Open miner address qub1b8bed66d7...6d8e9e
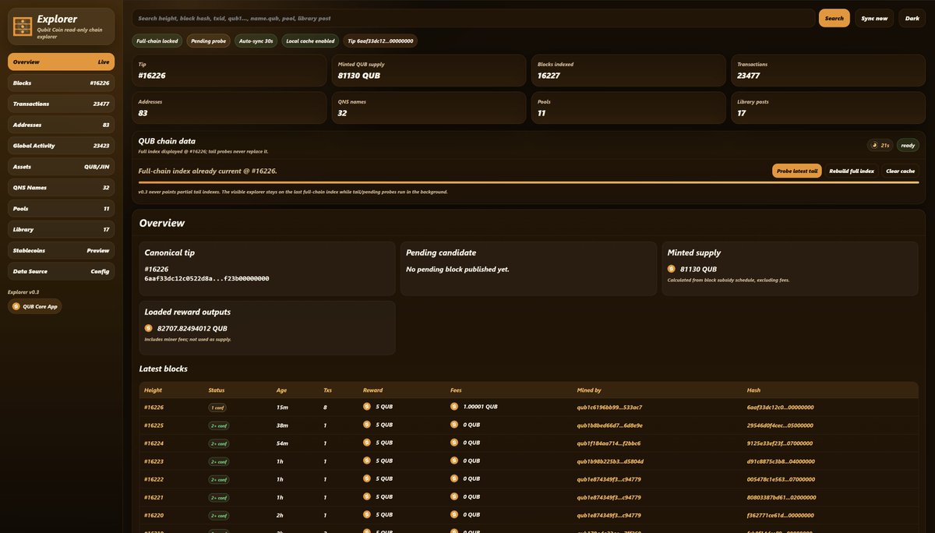Viewport: 935px width, 533px height. [609, 425]
